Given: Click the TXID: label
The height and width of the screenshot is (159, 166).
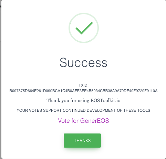Looking at the screenshot, I should 83,85.
